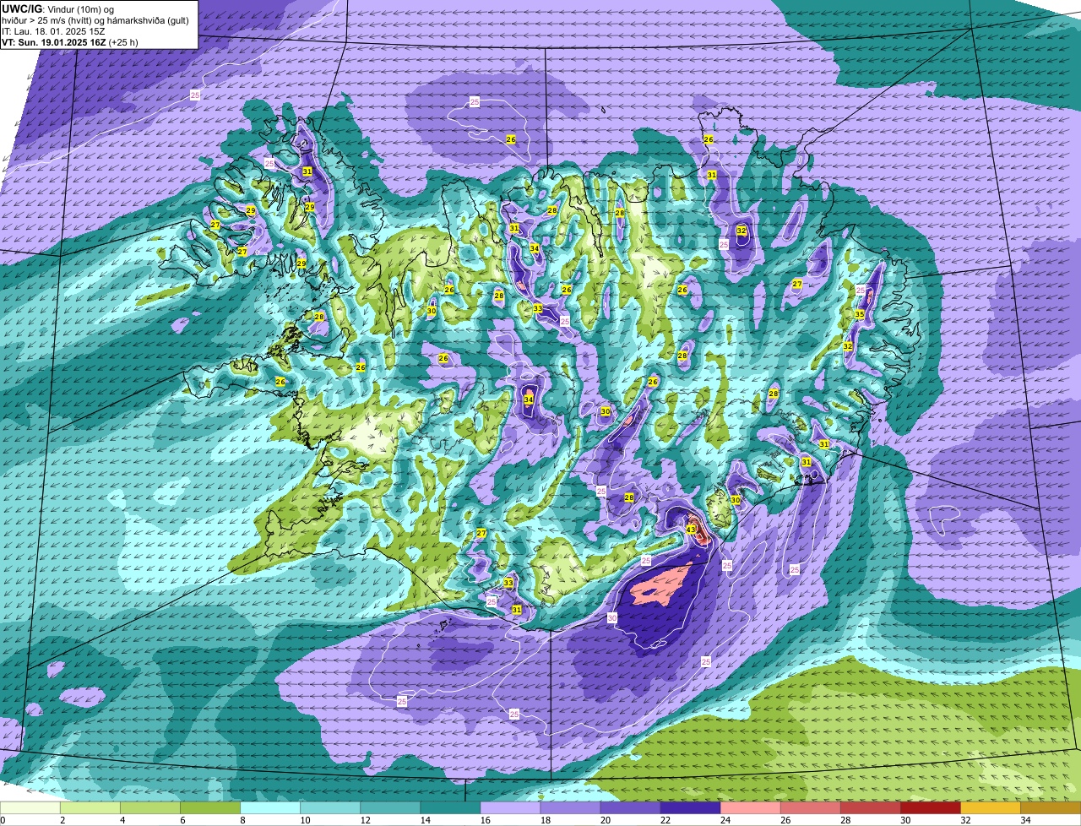This screenshot has width=1081, height=826.
Task: Pick the 20–22 m/s violet legend swatch
Action: pyautogui.click(x=630, y=808)
